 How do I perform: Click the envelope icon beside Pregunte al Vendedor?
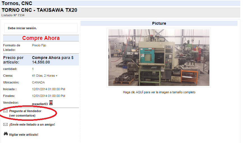point(5,111)
